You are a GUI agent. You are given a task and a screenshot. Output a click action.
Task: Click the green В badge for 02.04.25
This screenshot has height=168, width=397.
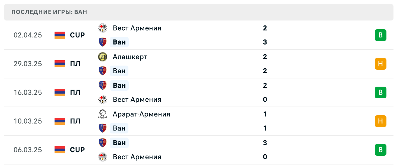(380, 35)
